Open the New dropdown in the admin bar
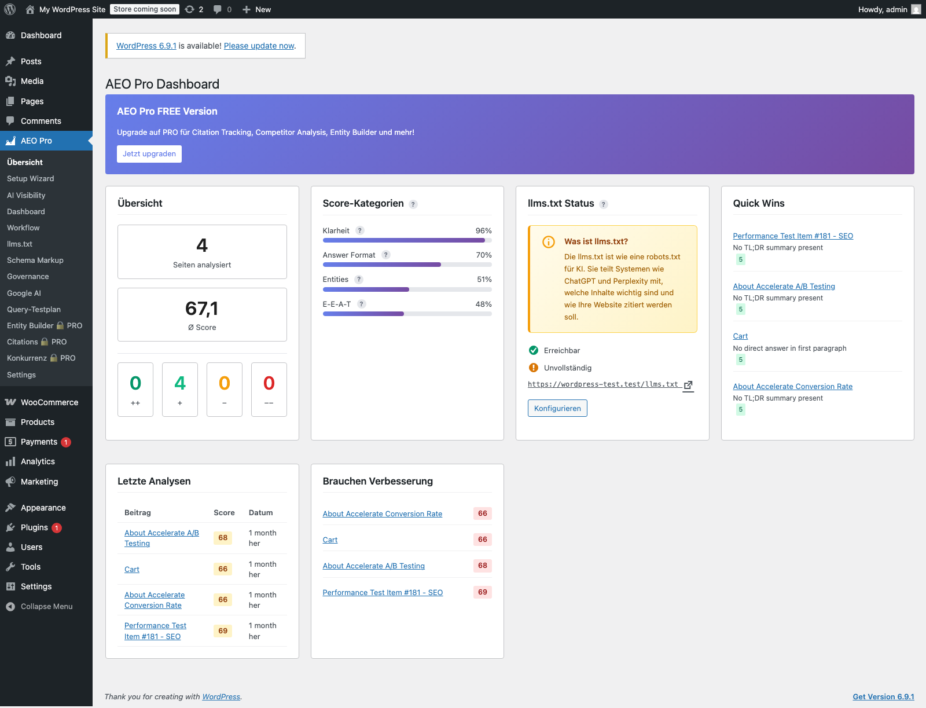The image size is (926, 708). 256,9
